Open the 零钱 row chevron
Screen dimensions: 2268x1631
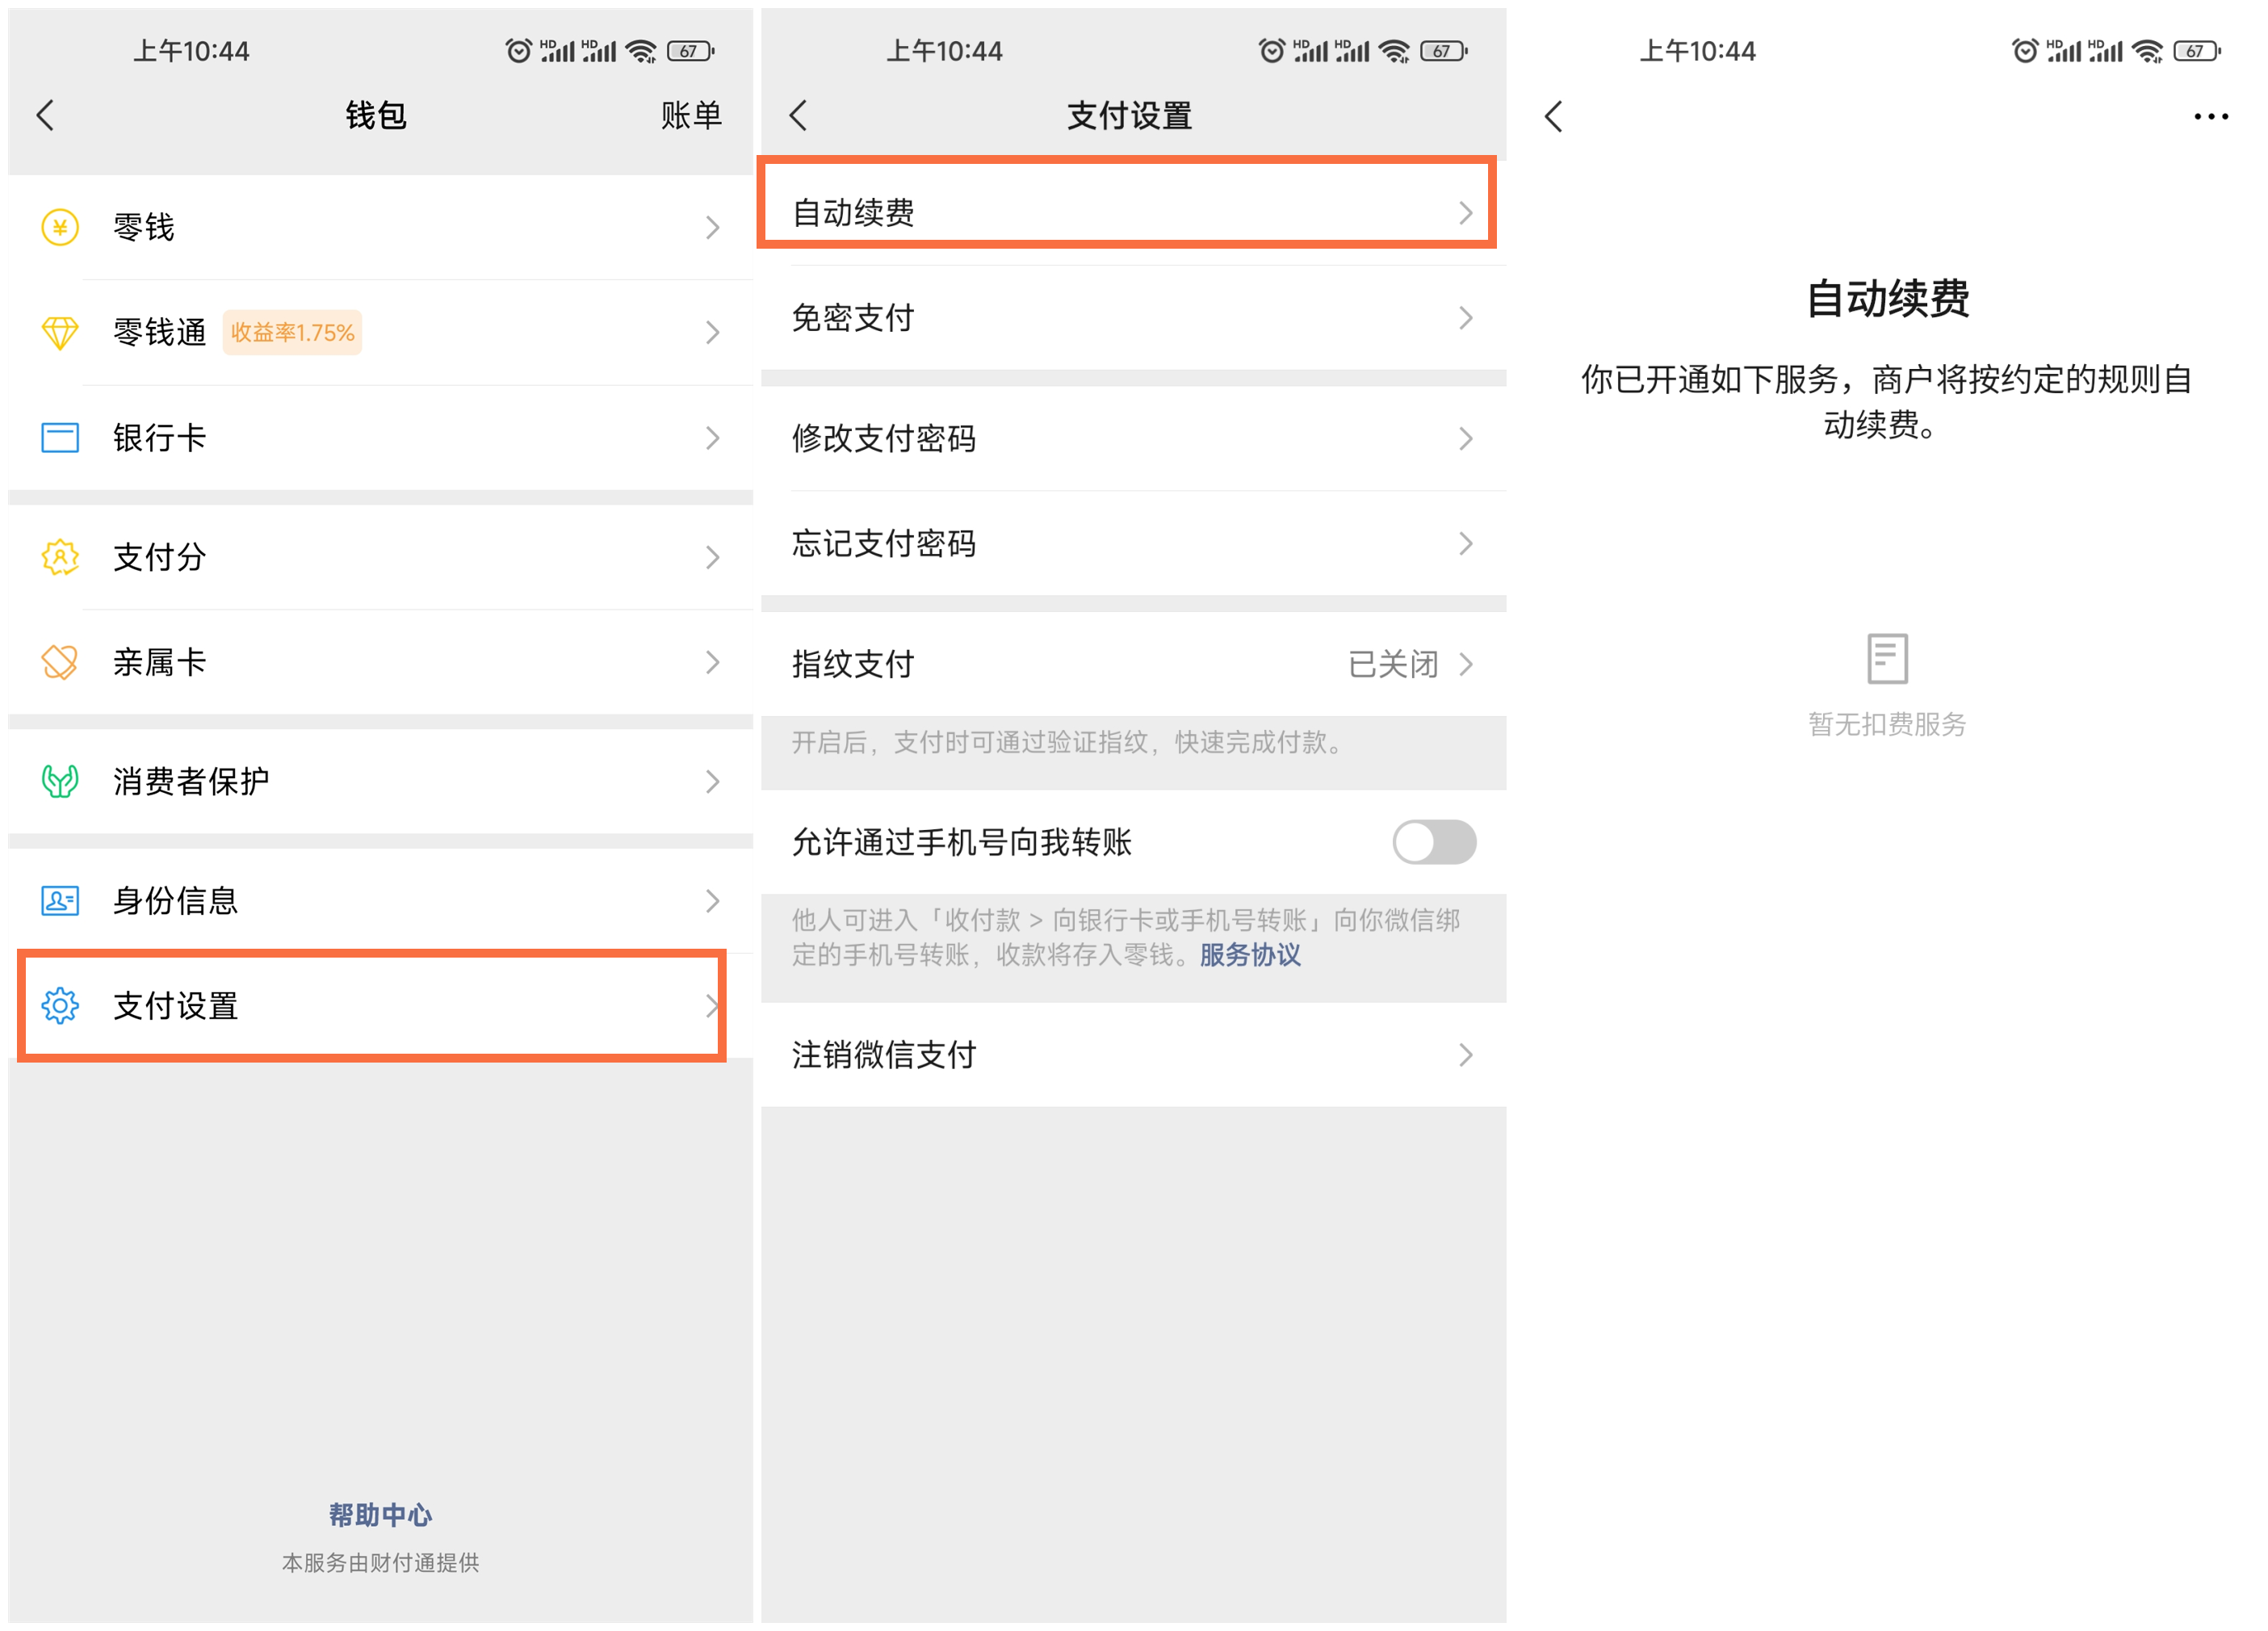click(712, 227)
